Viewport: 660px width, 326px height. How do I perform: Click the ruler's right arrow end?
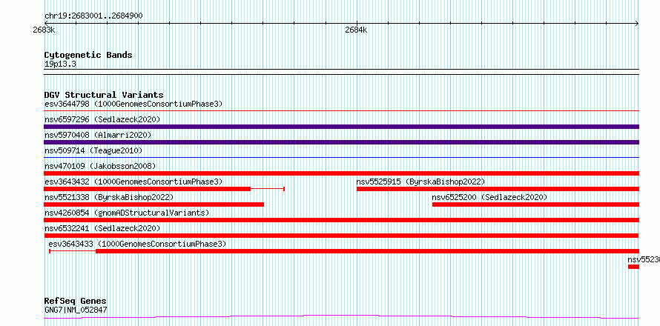(637, 24)
